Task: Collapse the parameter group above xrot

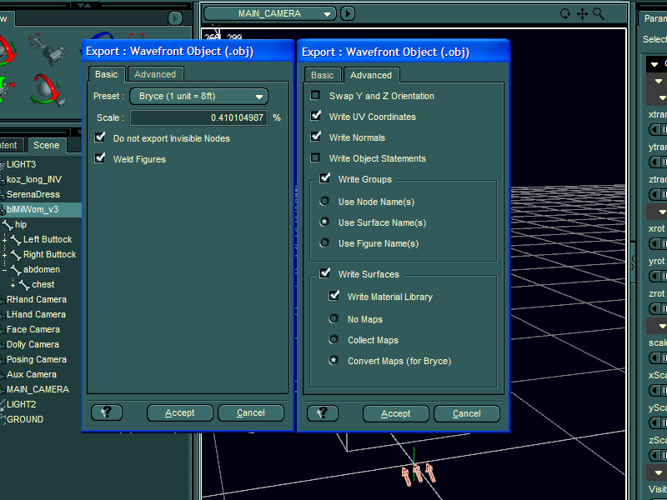Action: coord(661,212)
